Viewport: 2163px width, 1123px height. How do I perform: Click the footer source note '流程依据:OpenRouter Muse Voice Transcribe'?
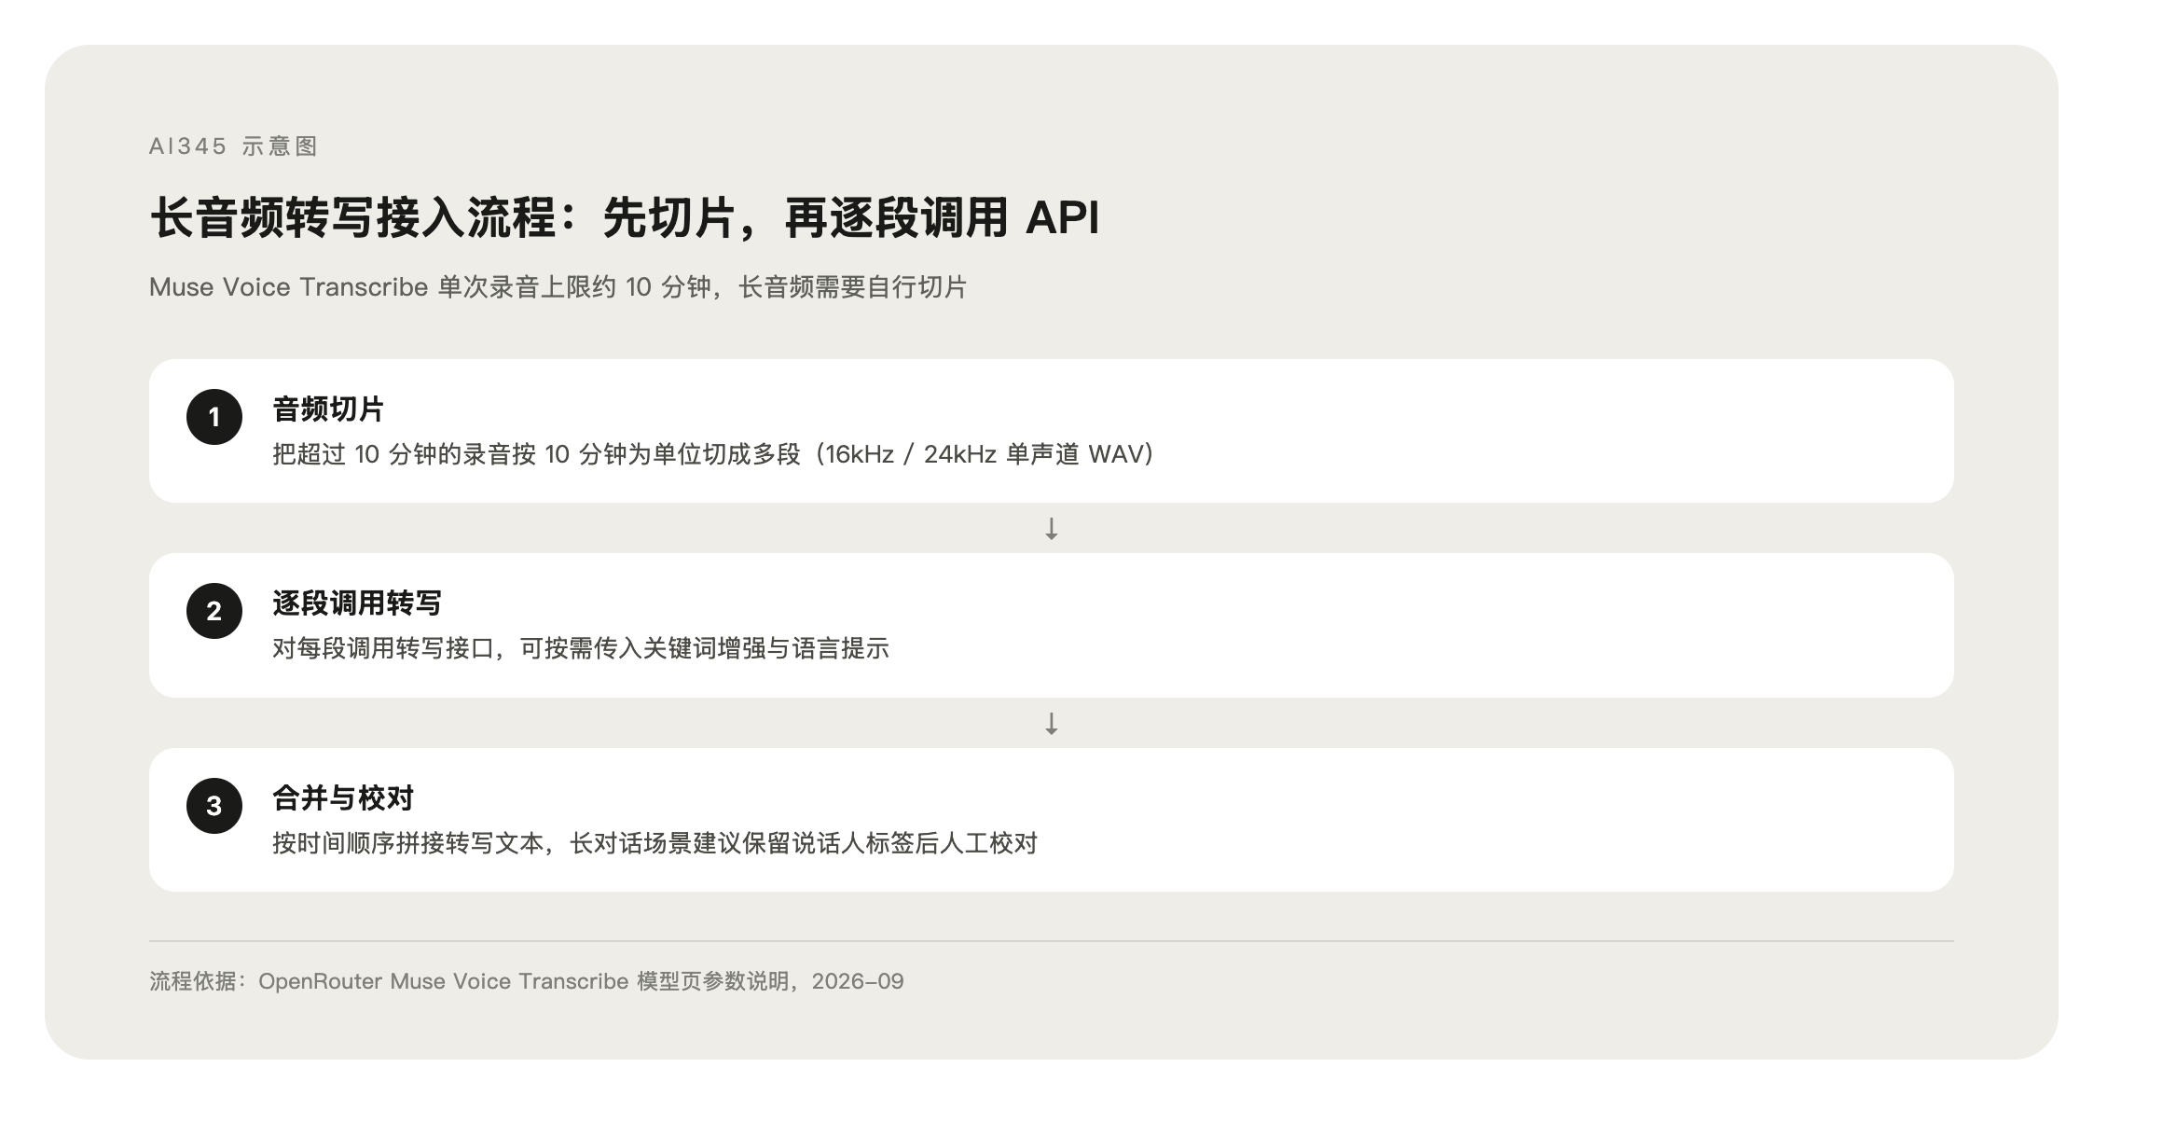pos(527,981)
